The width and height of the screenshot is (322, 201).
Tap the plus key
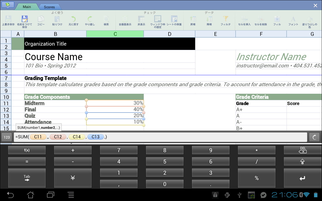(x=73, y=150)
